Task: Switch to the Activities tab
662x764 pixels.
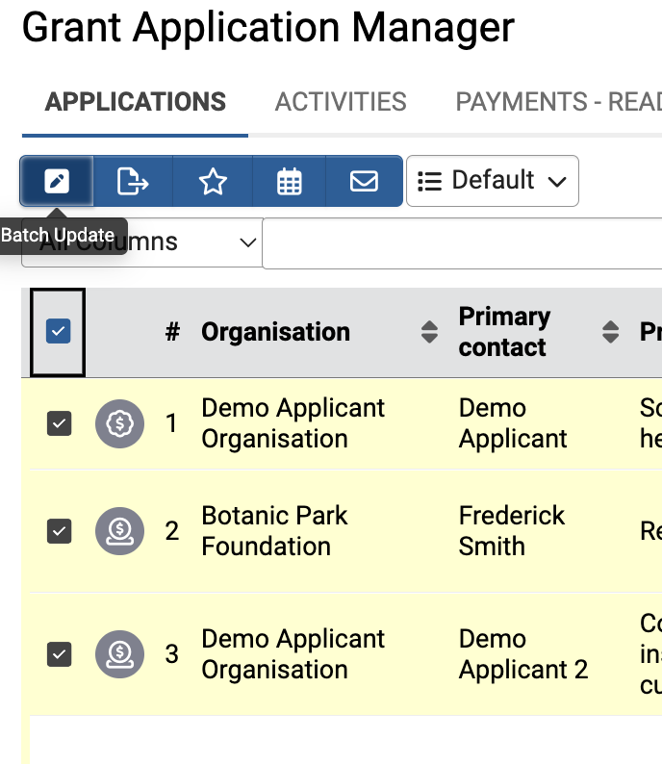Action: (x=341, y=102)
